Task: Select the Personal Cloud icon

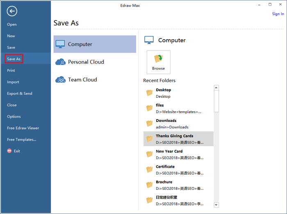Action: [x=61, y=62]
